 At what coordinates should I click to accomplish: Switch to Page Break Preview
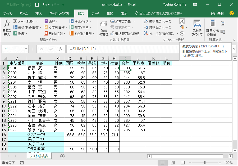(x=182, y=163)
